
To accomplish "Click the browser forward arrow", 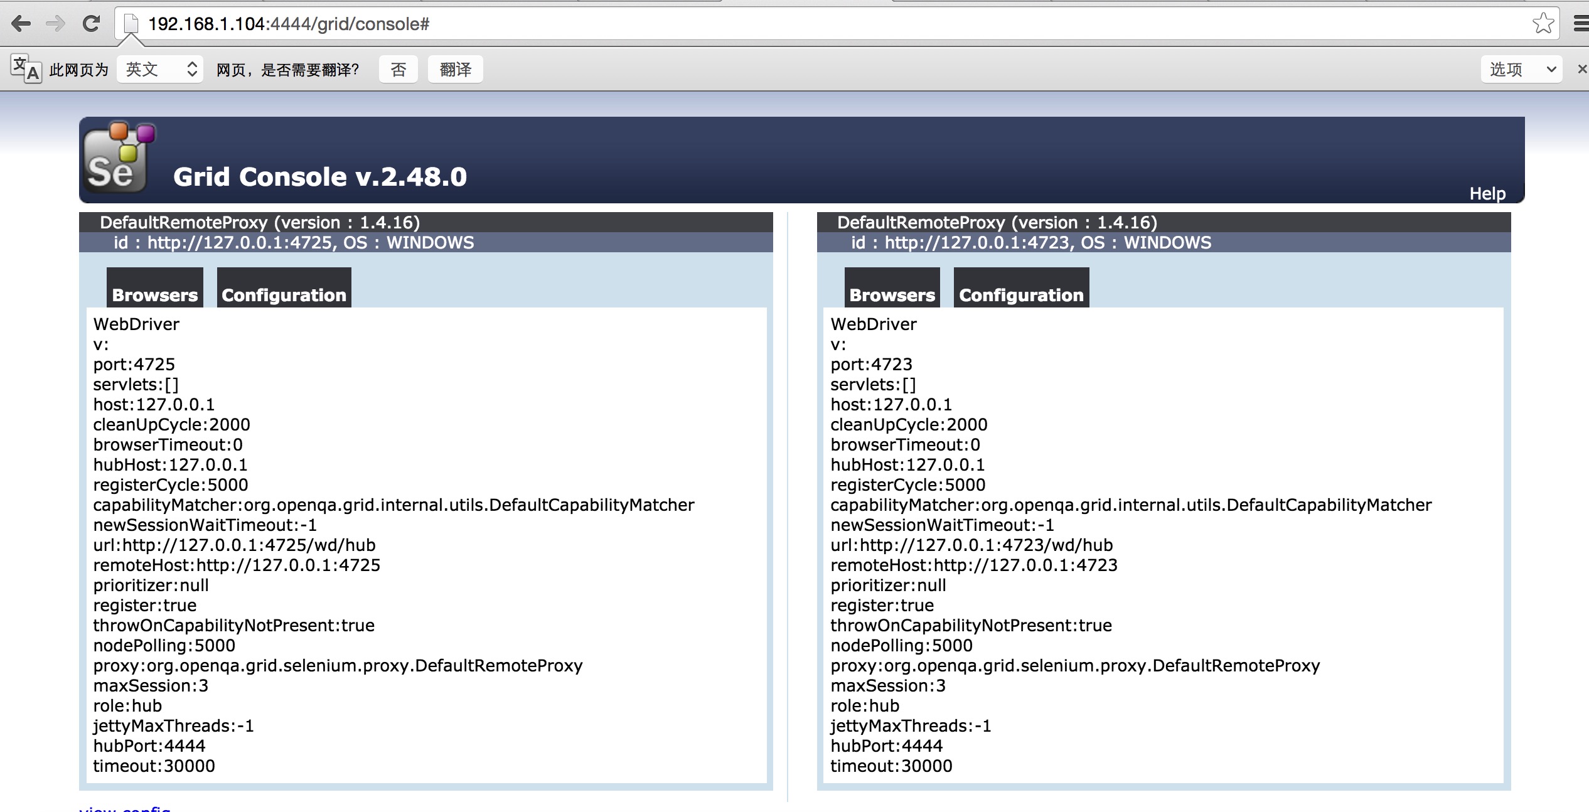I will click(x=56, y=24).
